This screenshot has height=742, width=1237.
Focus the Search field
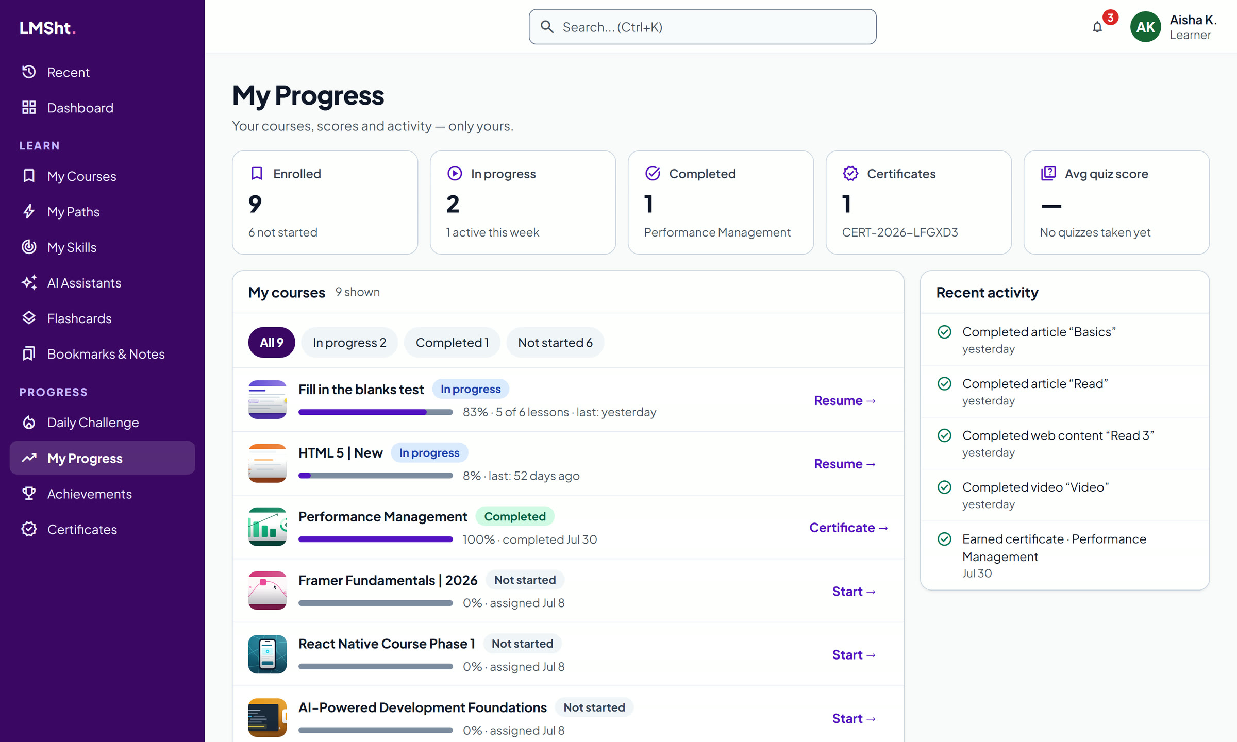[x=702, y=27]
